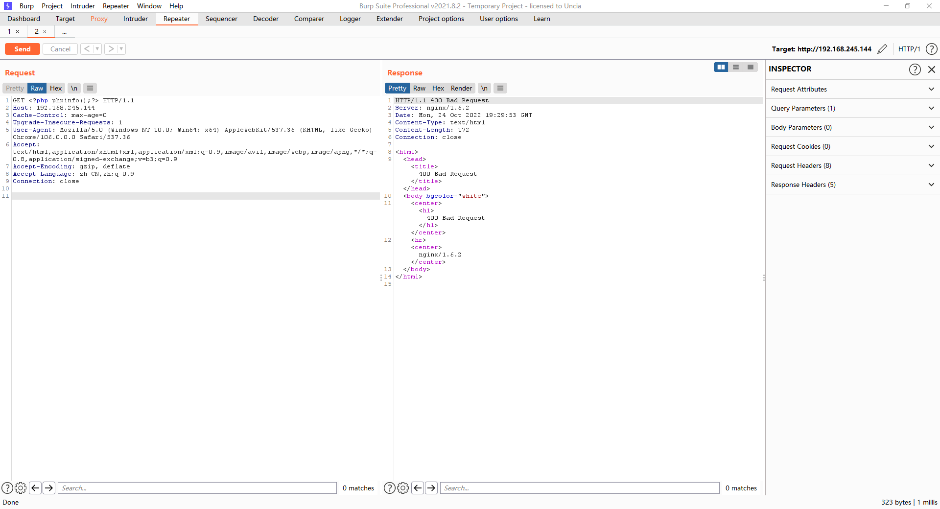Open the Decoder tab
940x509 pixels.
[266, 19]
